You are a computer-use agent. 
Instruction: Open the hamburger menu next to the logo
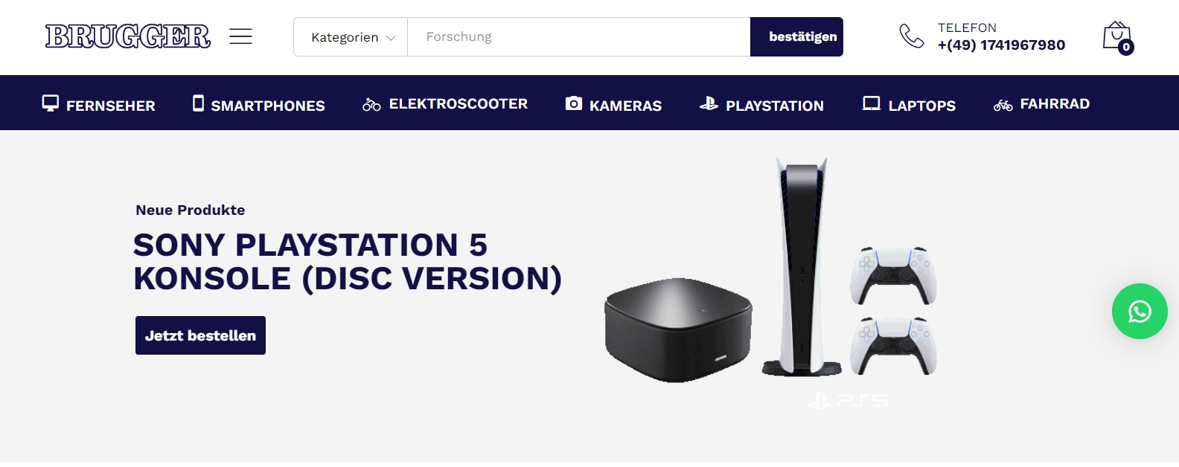point(240,36)
